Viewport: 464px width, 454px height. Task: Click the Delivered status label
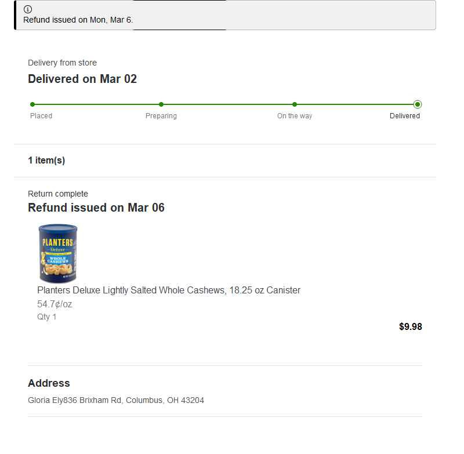click(x=404, y=116)
